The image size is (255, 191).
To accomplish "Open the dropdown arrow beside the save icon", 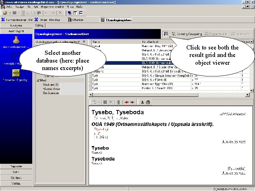I will click(x=19, y=13).
